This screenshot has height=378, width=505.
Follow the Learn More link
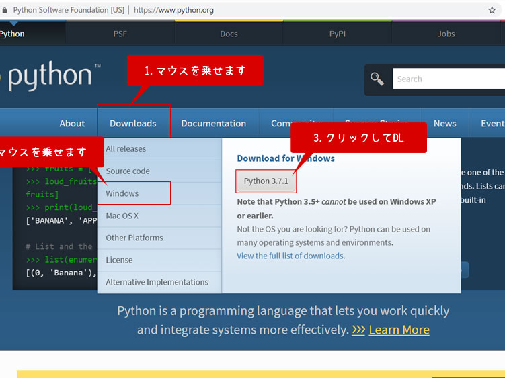click(399, 330)
